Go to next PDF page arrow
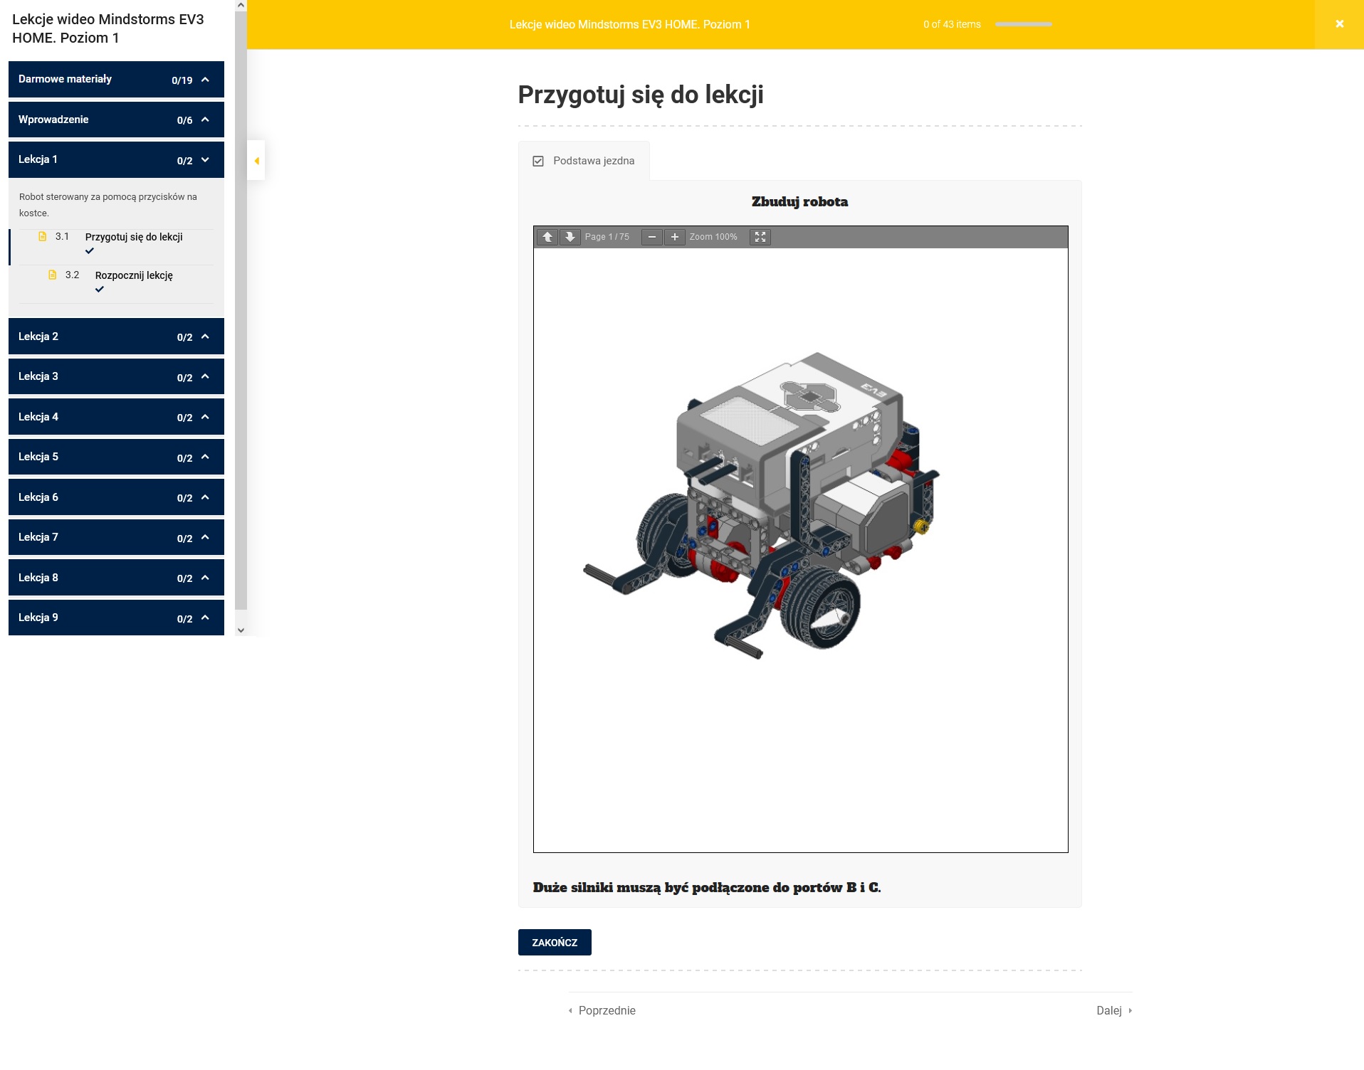 [x=570, y=237]
